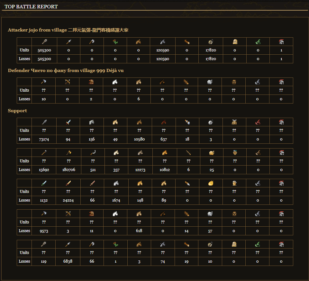Click Marksman horse icon above 618 losses

(x=139, y=213)
